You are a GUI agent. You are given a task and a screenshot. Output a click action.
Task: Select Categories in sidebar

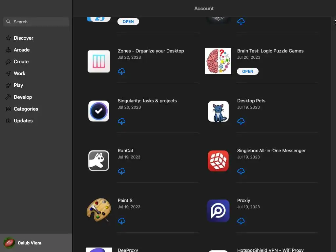[x=26, y=109]
